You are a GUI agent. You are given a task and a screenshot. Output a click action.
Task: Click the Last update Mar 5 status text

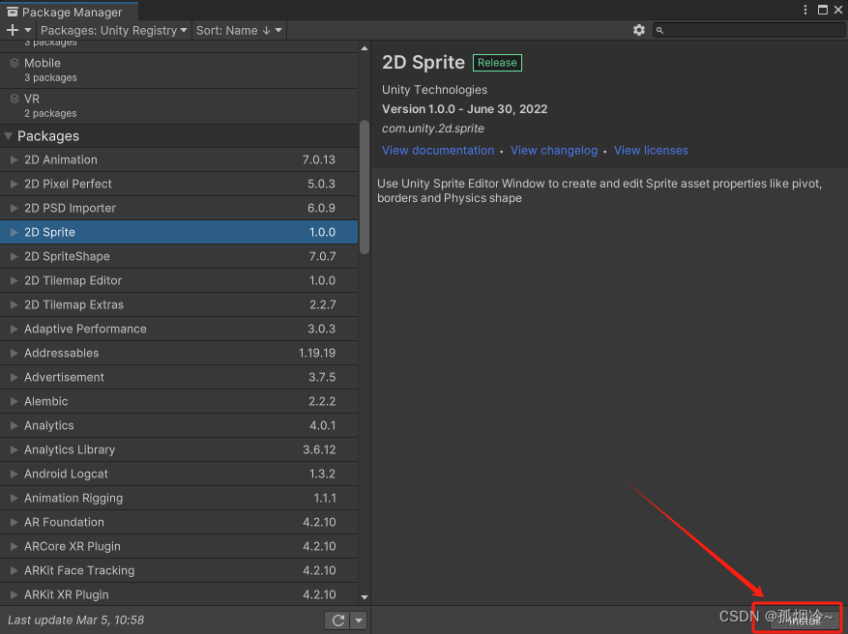75,620
